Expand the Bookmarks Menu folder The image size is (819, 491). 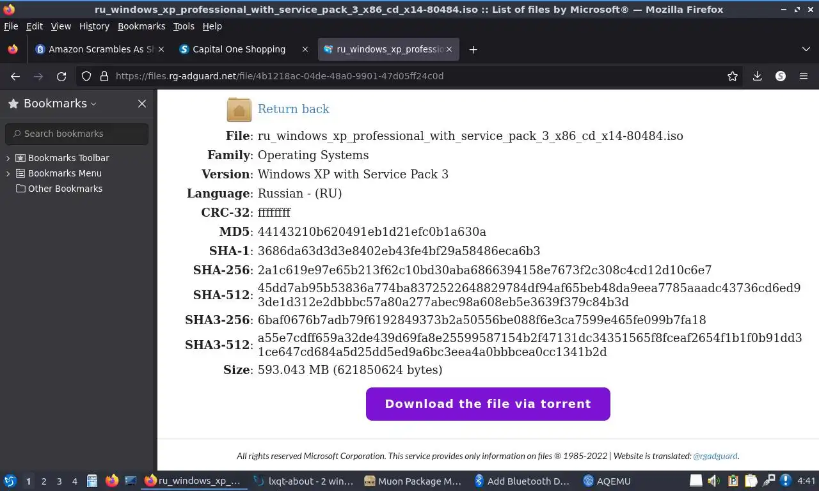click(x=8, y=173)
